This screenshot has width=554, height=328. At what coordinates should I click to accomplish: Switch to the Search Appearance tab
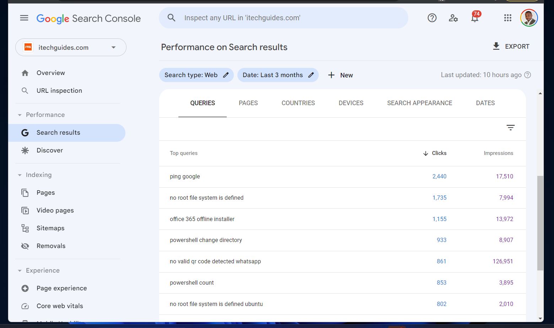click(420, 103)
